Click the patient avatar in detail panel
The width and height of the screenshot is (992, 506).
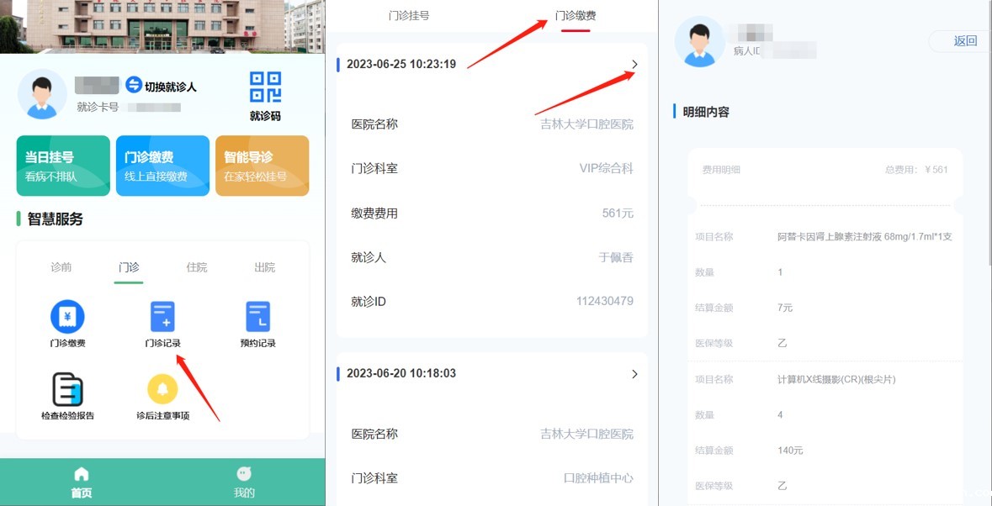700,41
